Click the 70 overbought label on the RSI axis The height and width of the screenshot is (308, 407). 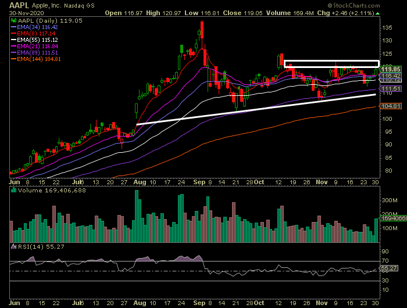(385, 261)
